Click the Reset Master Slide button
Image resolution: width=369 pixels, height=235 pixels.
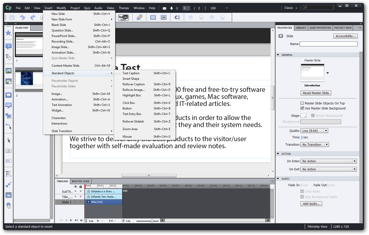316,93
